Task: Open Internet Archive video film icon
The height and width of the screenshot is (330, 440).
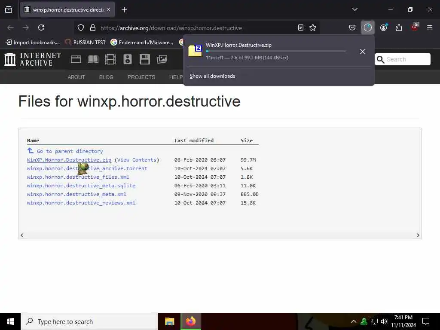Action: pyautogui.click(x=110, y=59)
